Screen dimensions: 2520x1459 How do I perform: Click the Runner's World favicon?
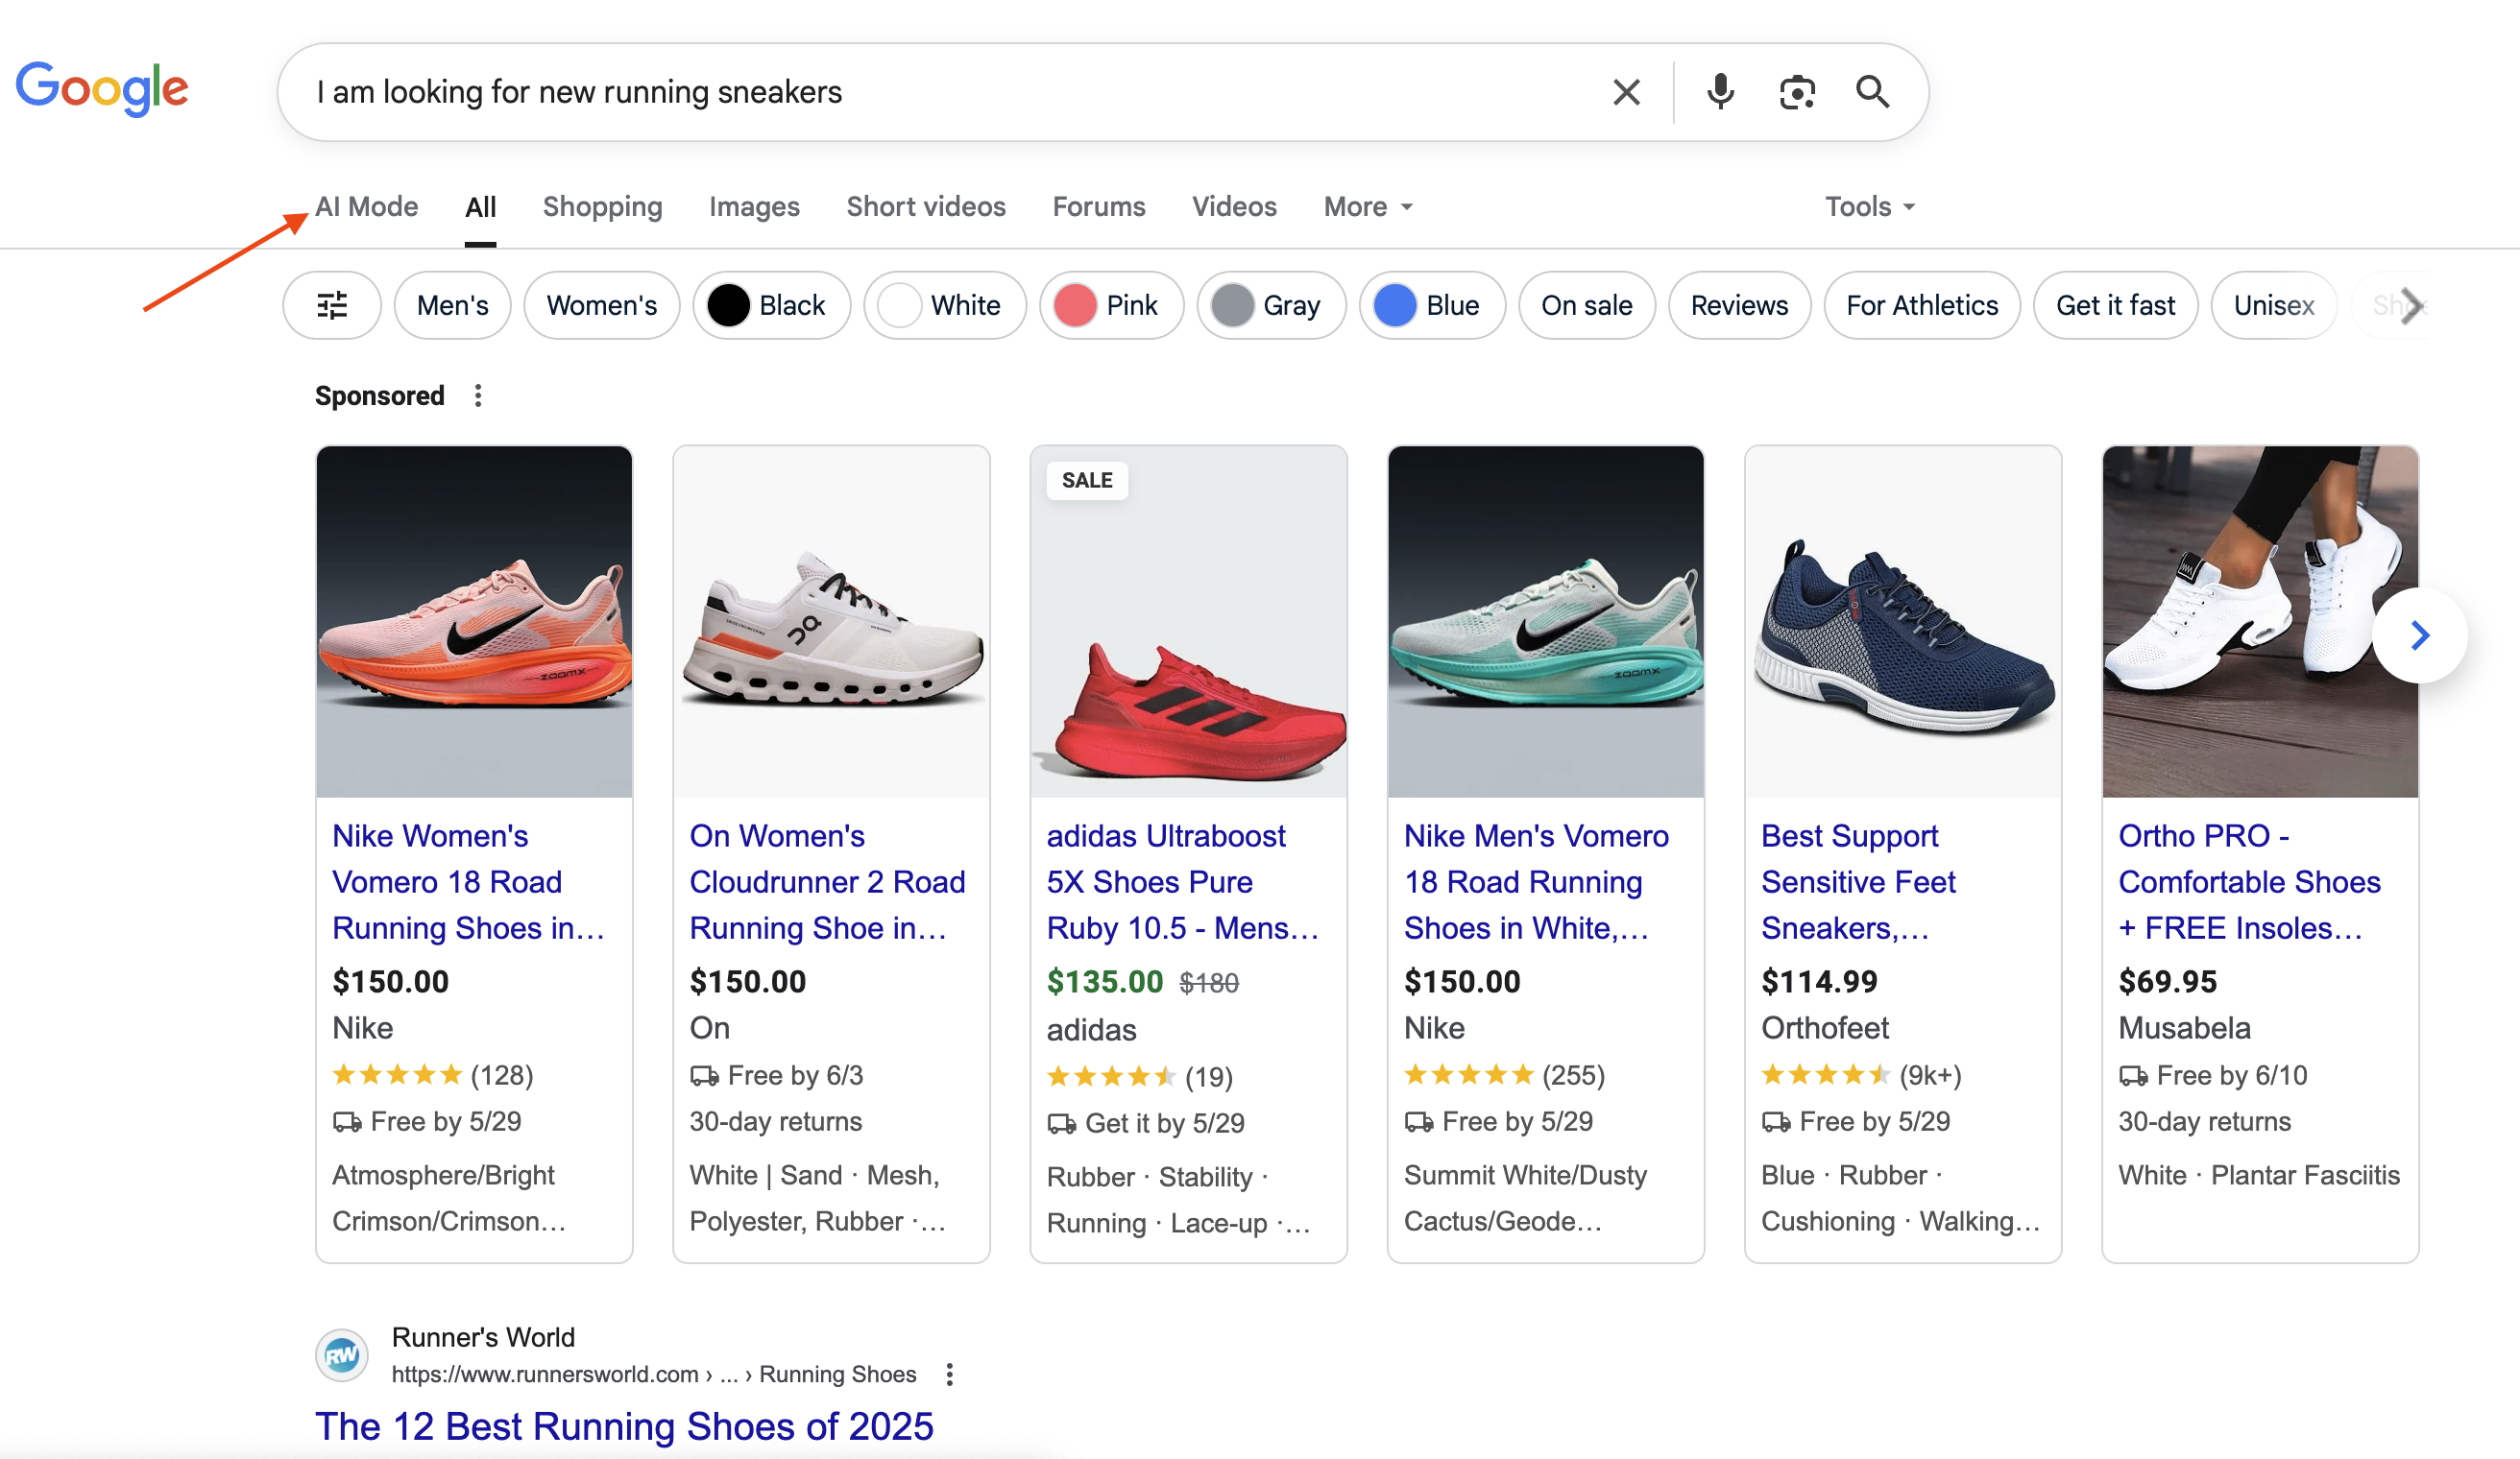point(342,1356)
